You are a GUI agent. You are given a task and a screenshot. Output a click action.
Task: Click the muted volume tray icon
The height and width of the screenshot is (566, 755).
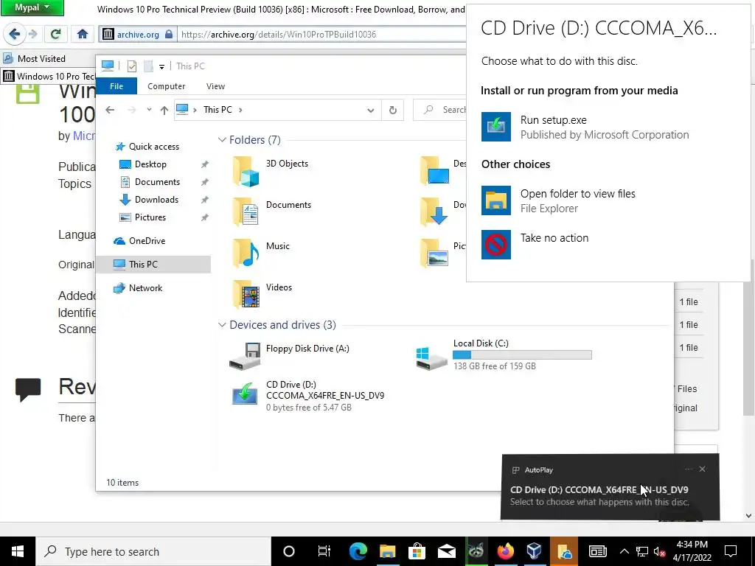pos(659,551)
